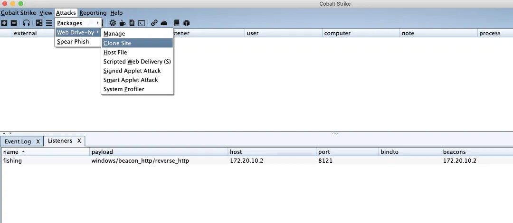This screenshot has height=223, width=513.
Task: Sort listeners by host column header
Action: click(272, 152)
